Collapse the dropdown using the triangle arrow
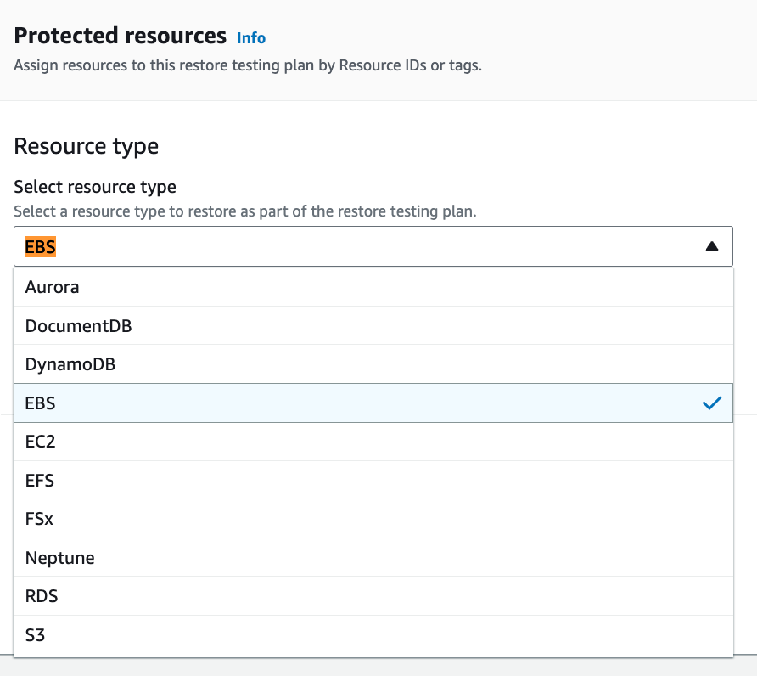 [712, 247]
